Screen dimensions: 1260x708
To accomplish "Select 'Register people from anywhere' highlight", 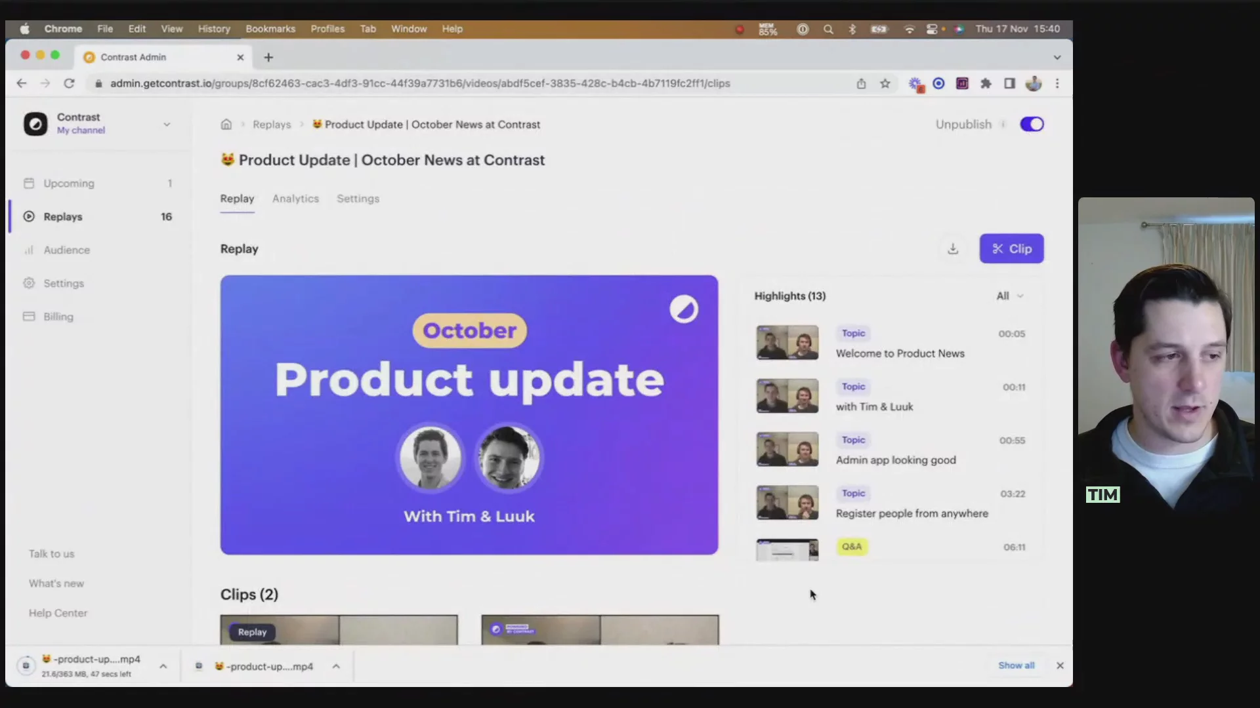I will [891, 503].
